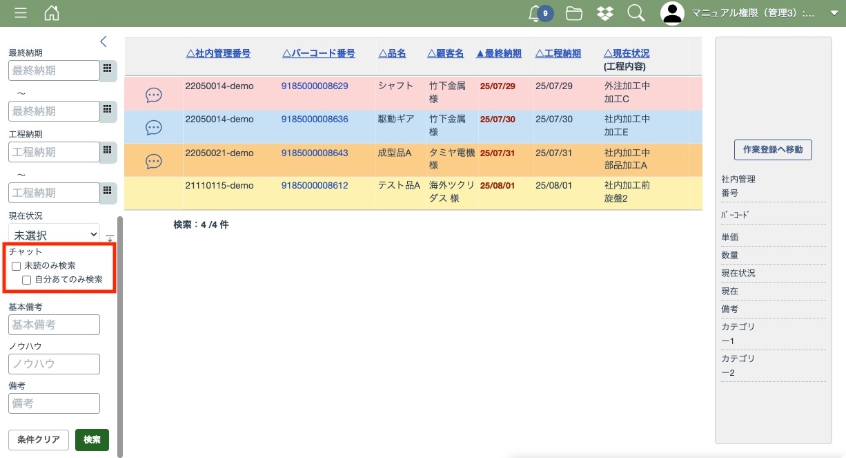Open the hamburger menu icon
The image size is (846, 458).
point(21,13)
